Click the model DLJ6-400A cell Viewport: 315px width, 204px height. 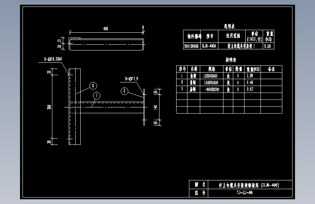[x=209, y=46]
